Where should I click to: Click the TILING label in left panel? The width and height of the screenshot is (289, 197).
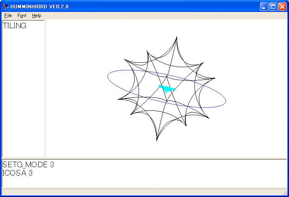coord(15,26)
